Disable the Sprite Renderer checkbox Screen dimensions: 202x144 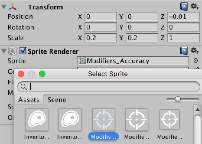pyautogui.click(x=22, y=51)
